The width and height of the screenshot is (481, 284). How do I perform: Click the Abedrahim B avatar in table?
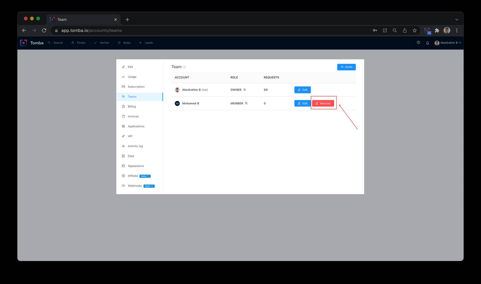coord(177,90)
